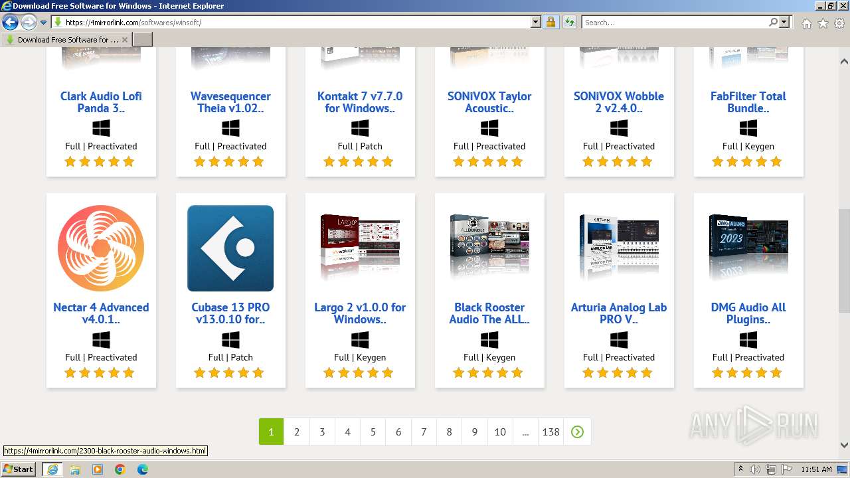Launch Chrome from the taskbar
The height and width of the screenshot is (478, 850).
tap(120, 469)
